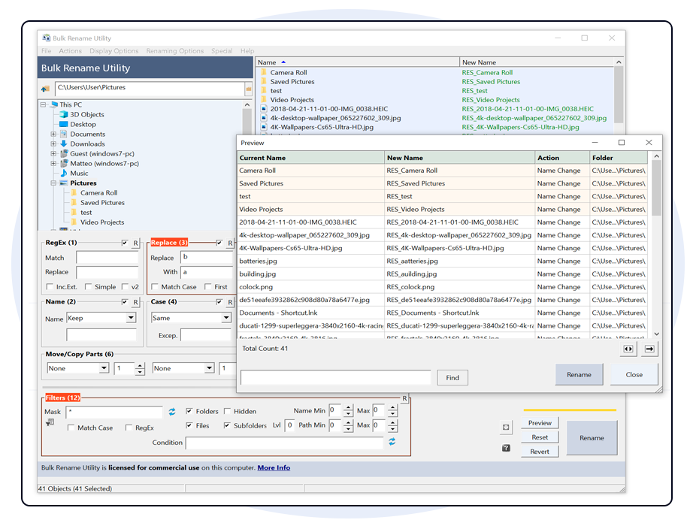Open the More Info link
This screenshot has width=696, height=529.
pyautogui.click(x=274, y=467)
